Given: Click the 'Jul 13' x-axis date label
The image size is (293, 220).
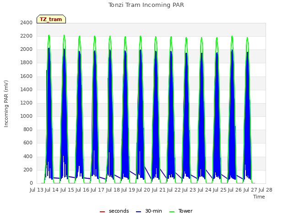Looking at the screenshot, I should tap(37, 190).
